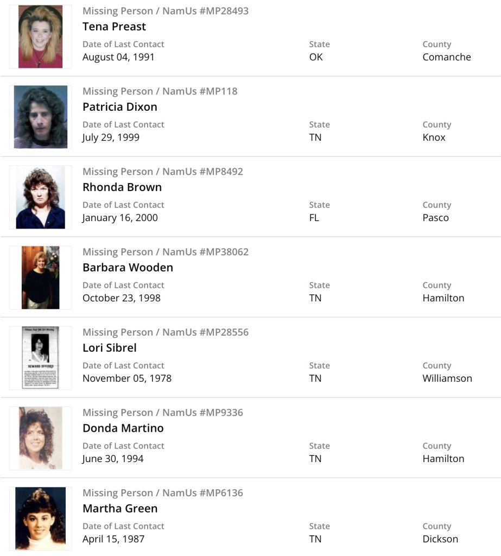Viewport: 501px width, 556px height.
Task: Click the Lori Sibrel name link
Action: [110, 348]
